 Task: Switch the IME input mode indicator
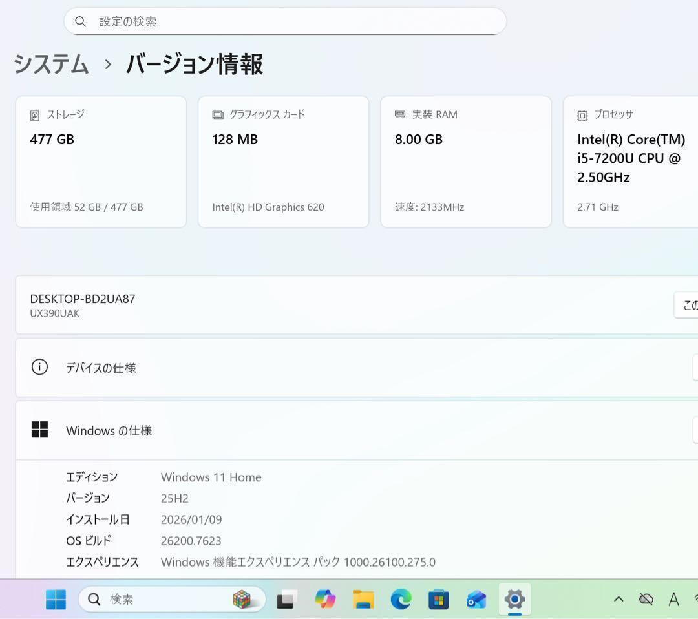coord(674,600)
